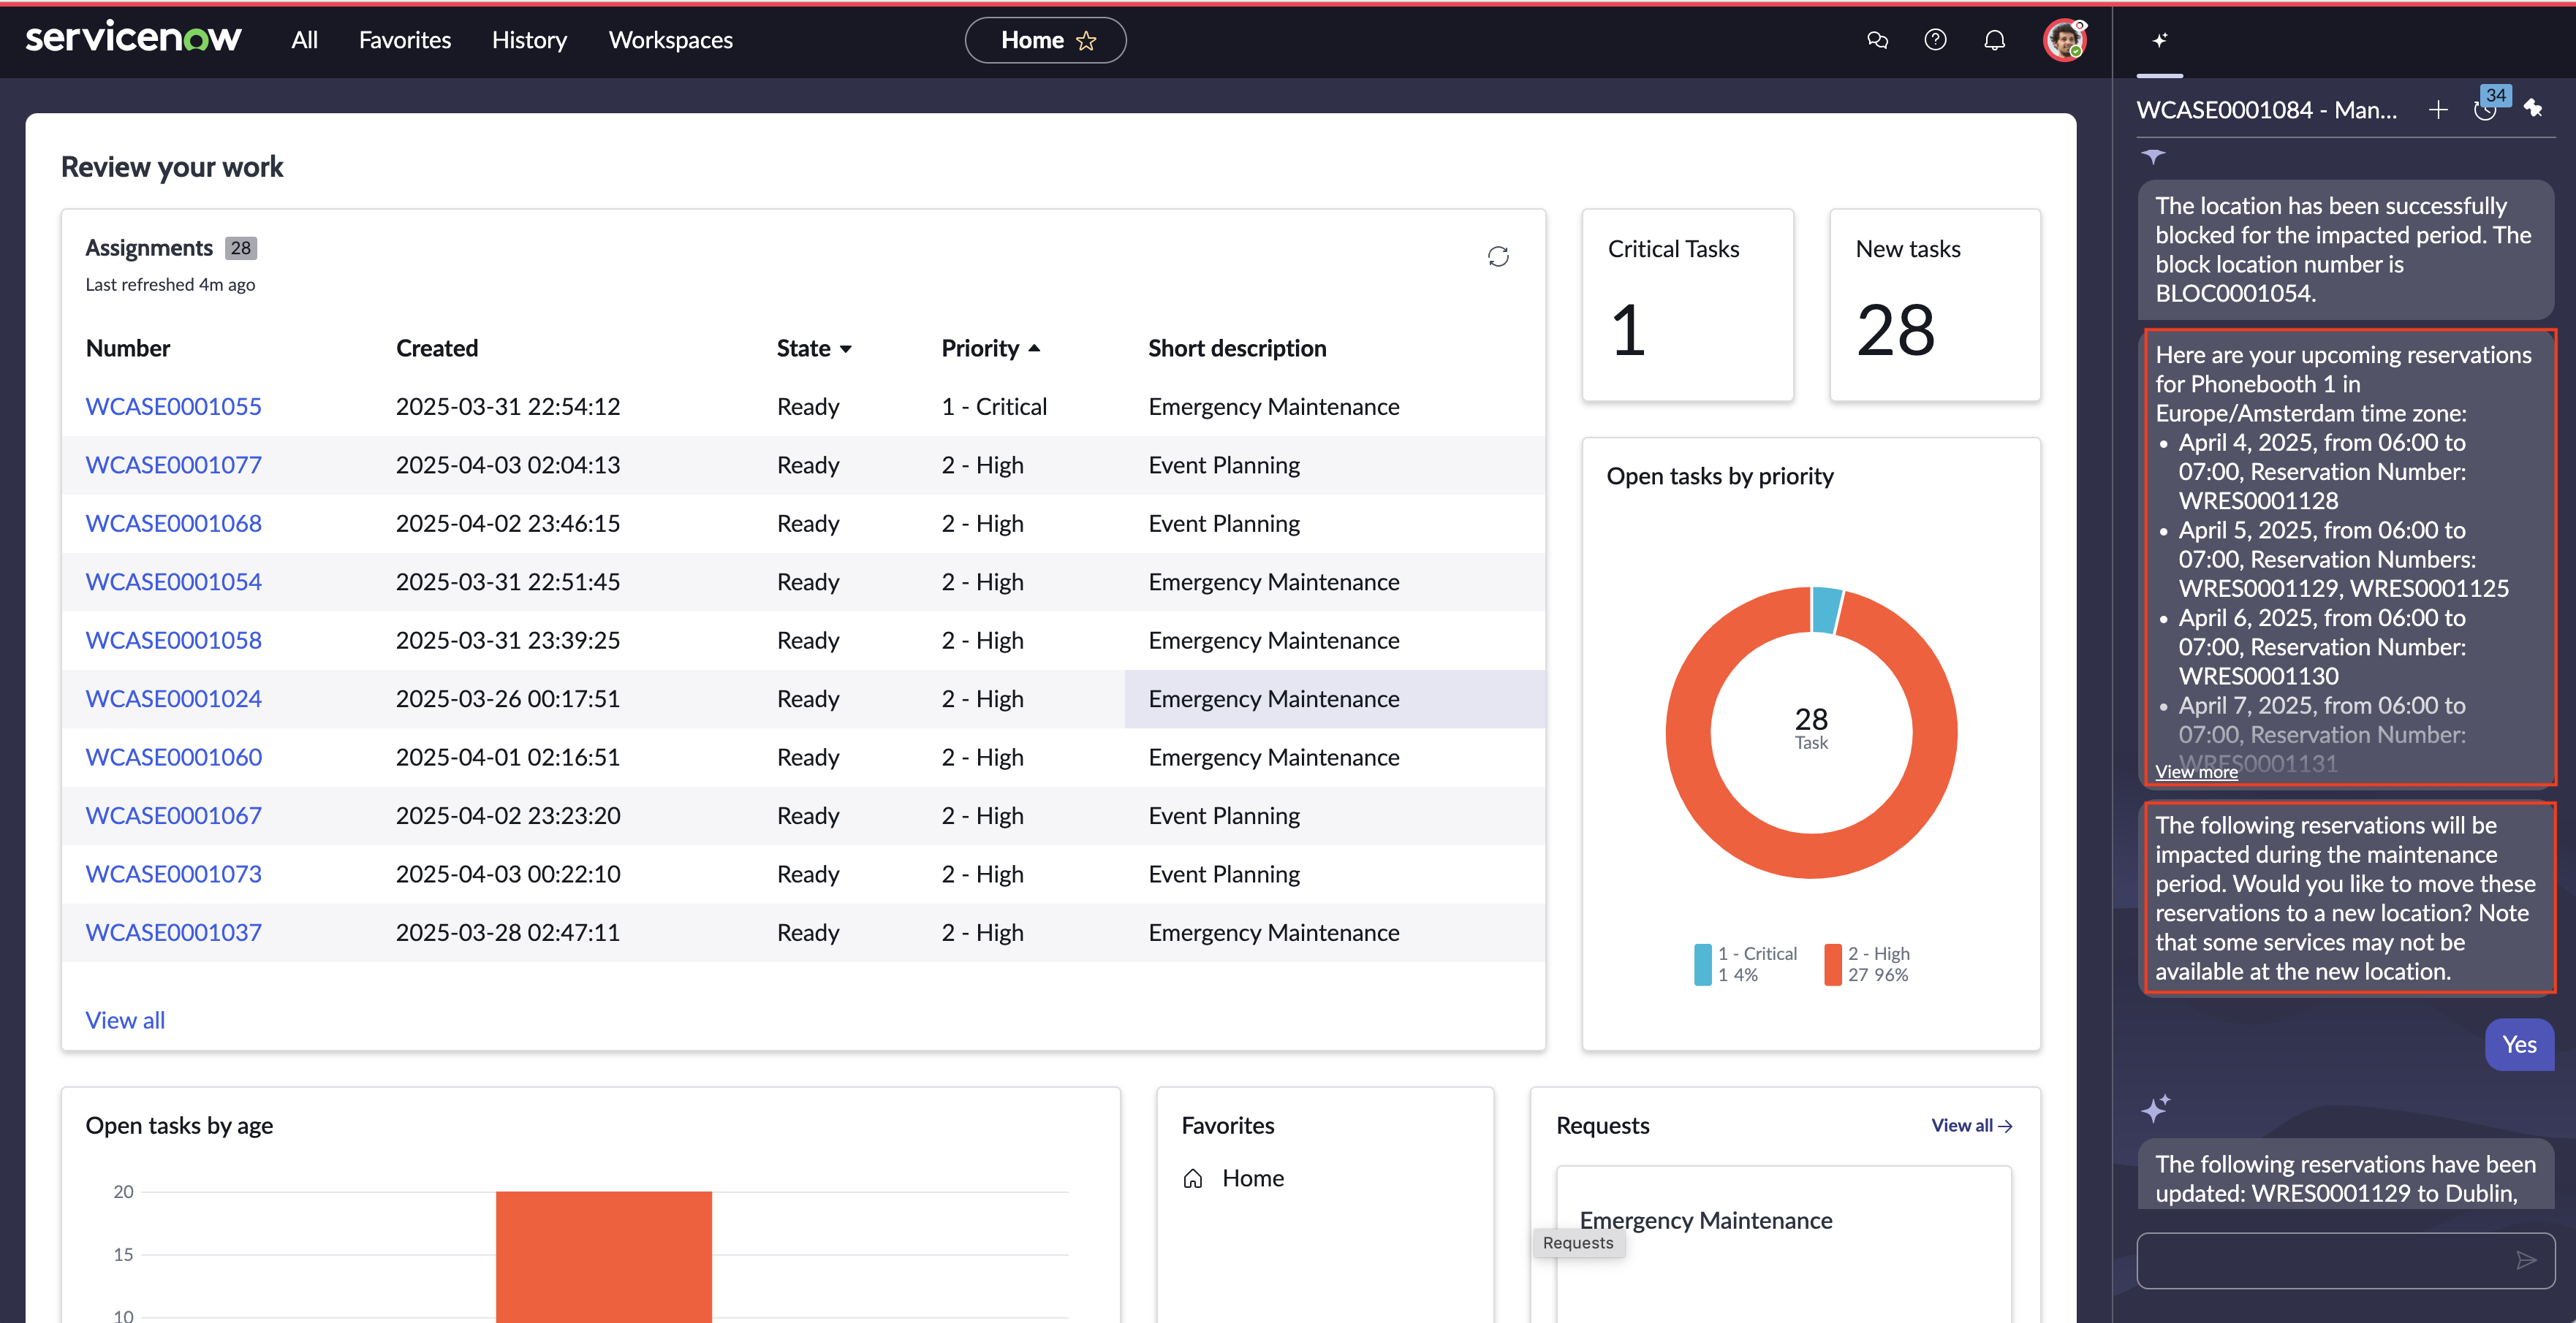Viewport: 2576px width, 1323px height.
Task: Click View all in Requests
Action: click(x=1971, y=1125)
